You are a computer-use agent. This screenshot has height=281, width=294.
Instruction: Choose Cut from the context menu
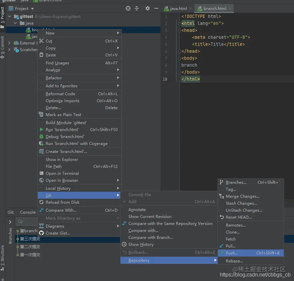(x=80, y=41)
